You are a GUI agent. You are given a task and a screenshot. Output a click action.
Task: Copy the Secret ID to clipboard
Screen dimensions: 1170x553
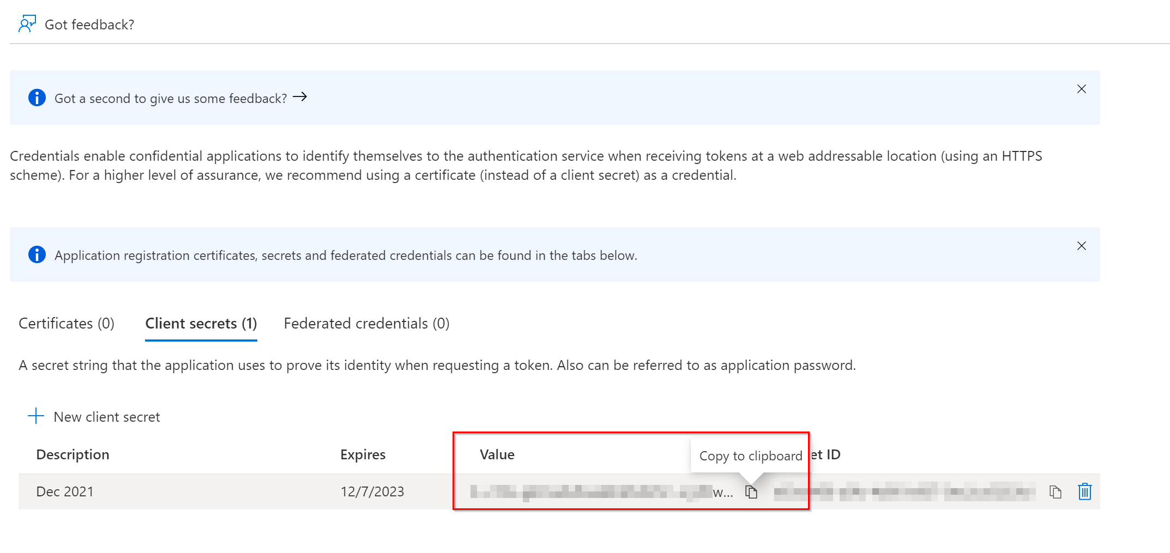(1056, 492)
